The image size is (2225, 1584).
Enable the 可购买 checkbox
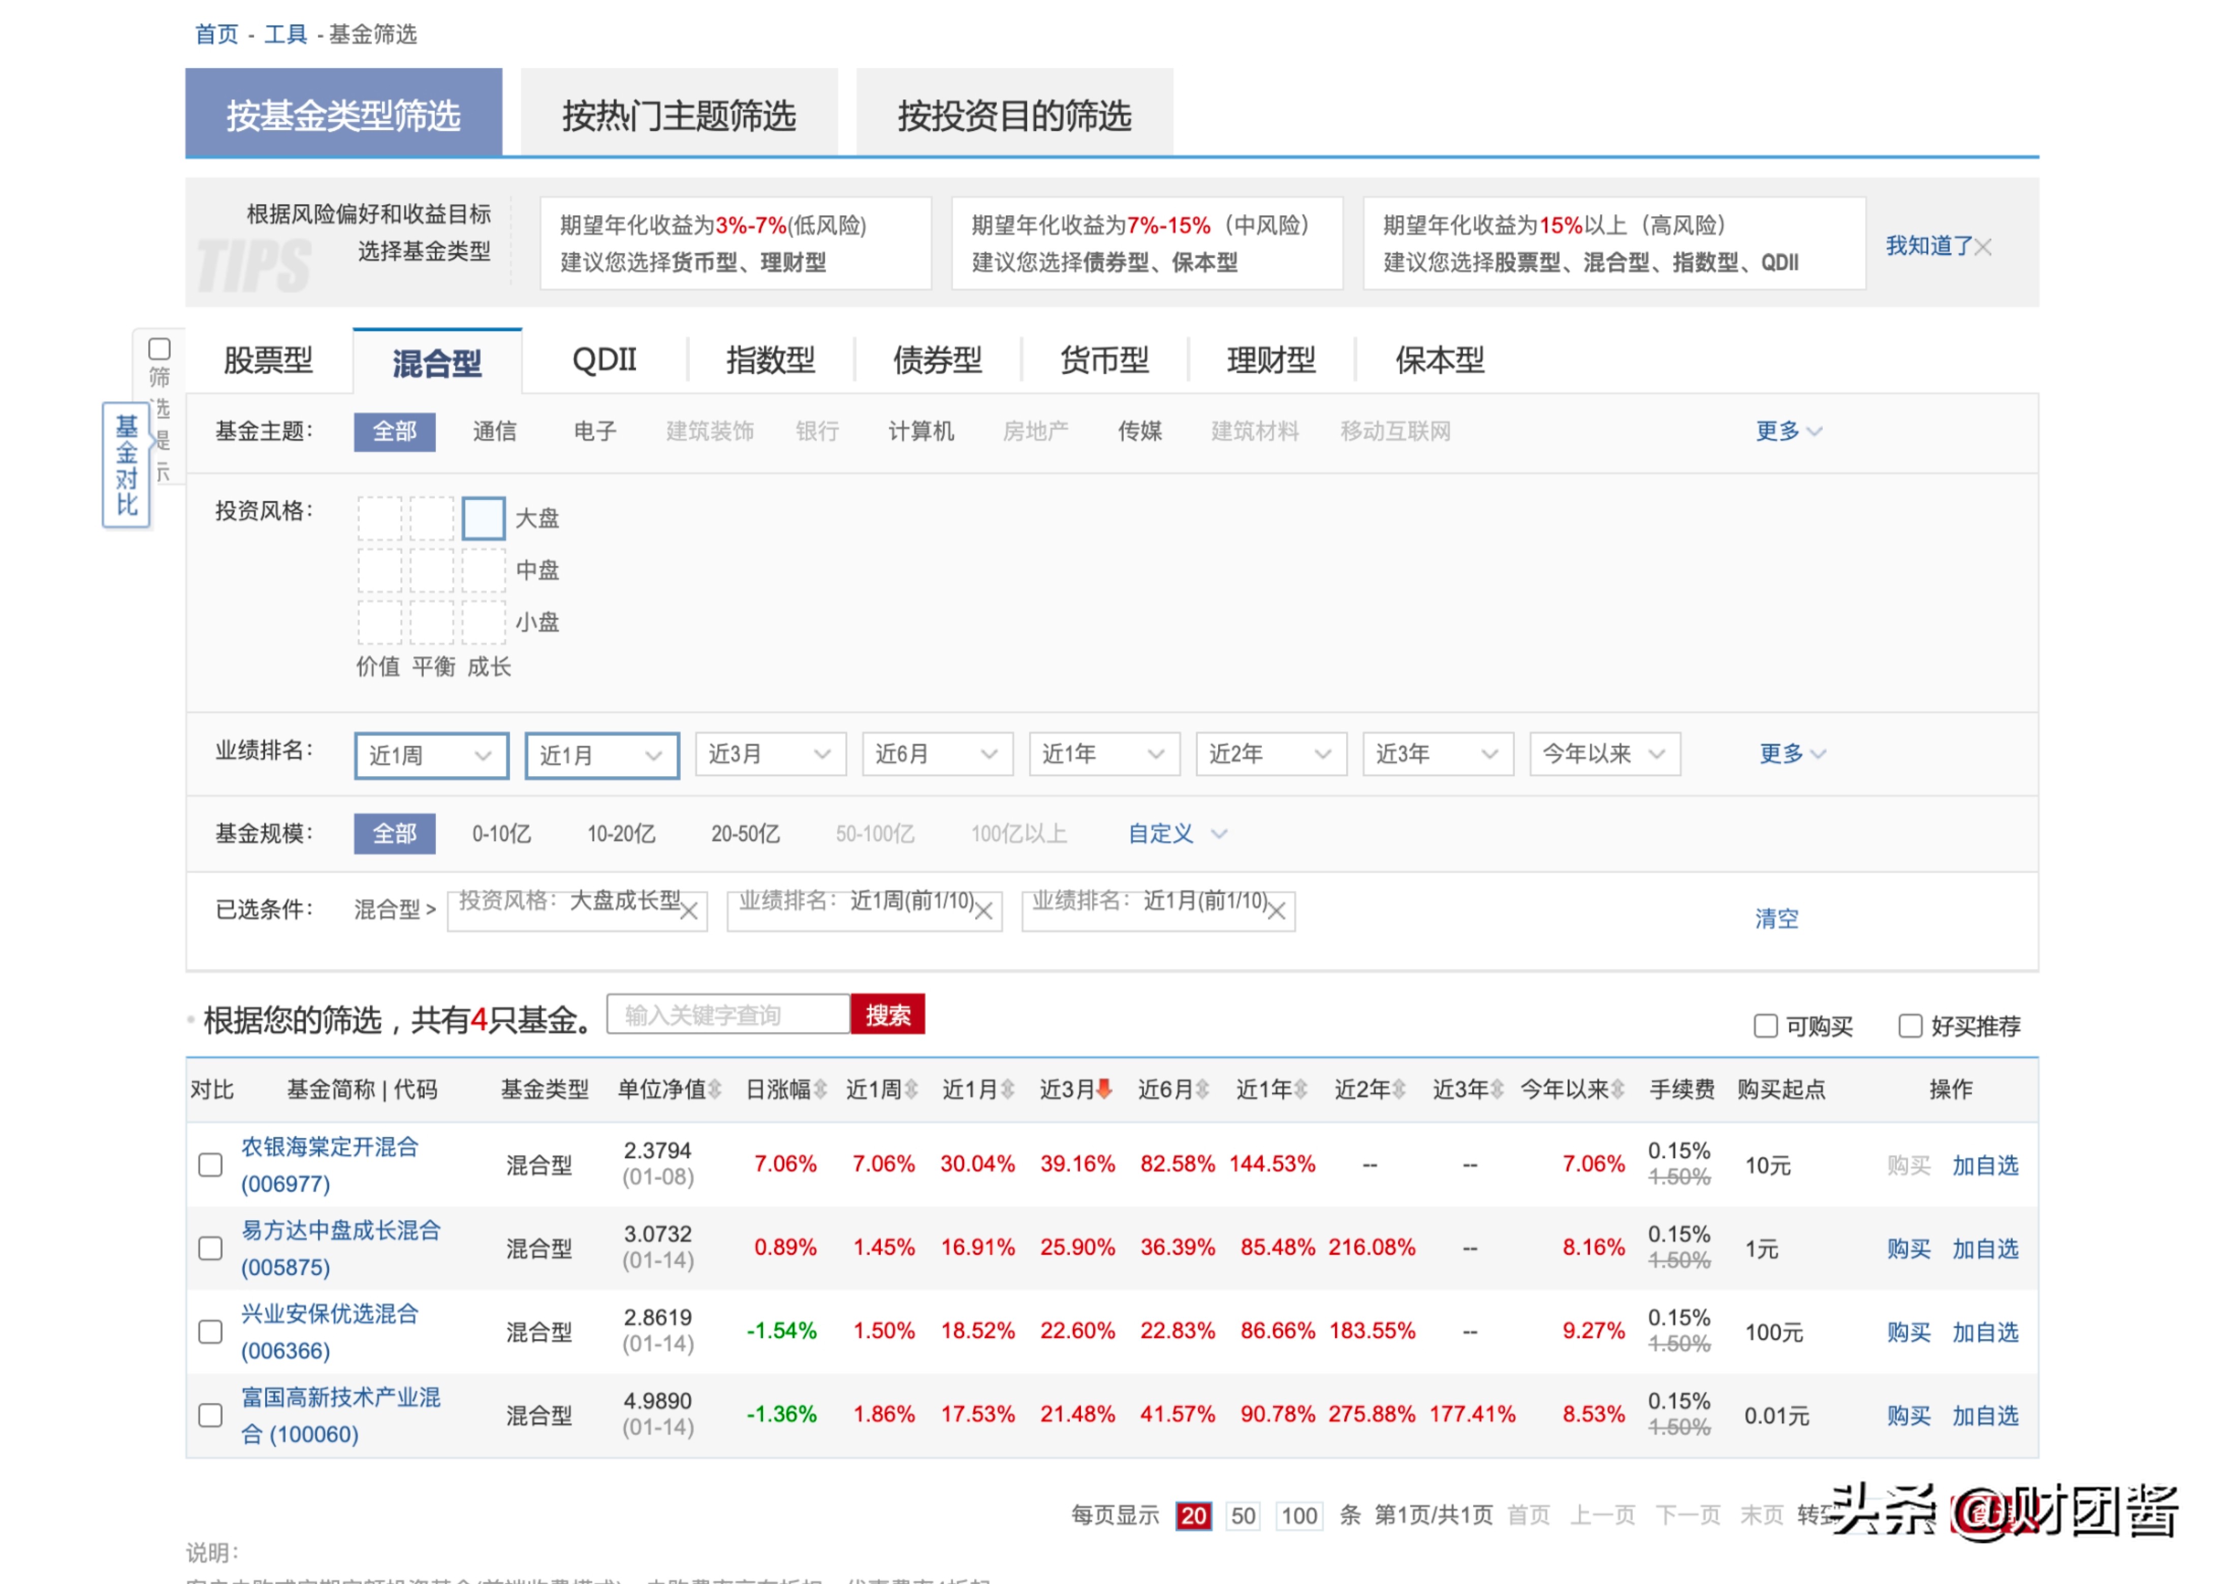click(x=1765, y=1026)
